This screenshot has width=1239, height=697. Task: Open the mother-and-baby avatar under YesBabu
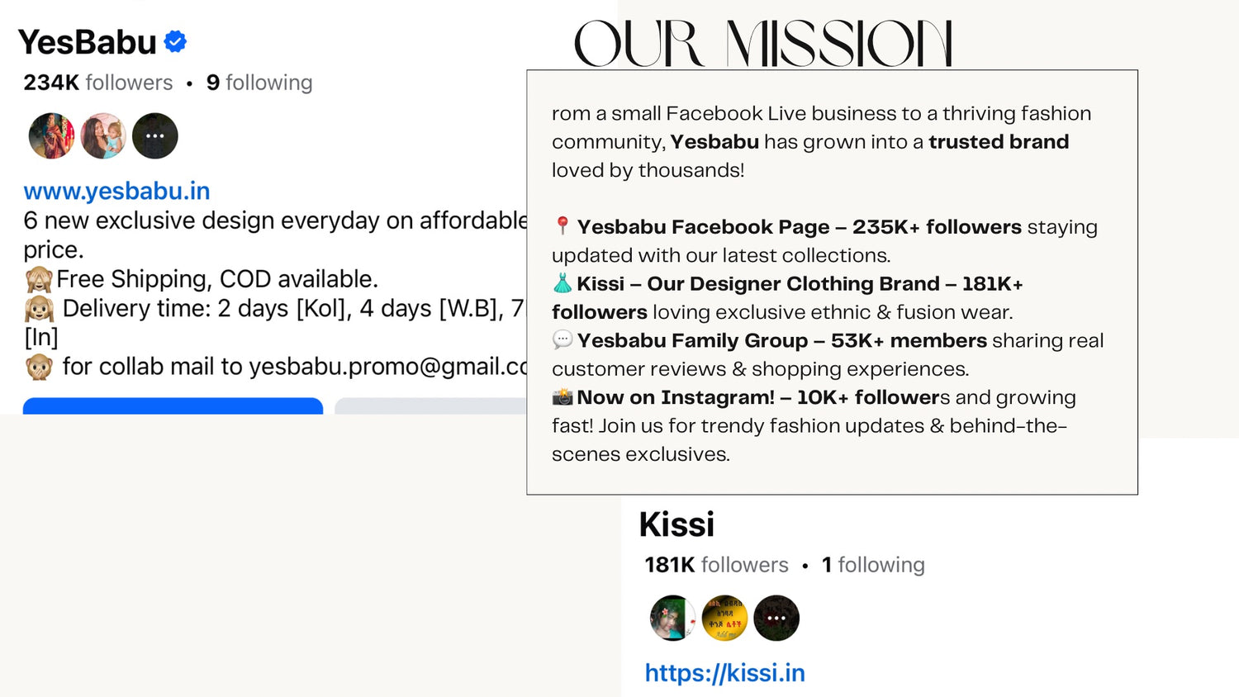pos(103,135)
